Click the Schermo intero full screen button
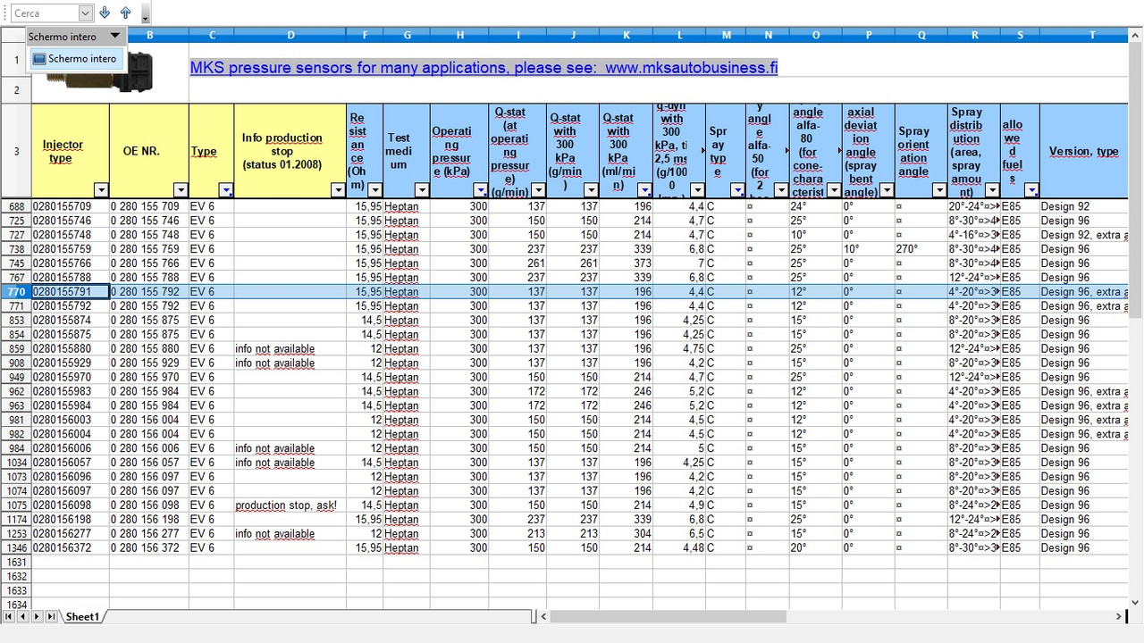 (x=75, y=59)
